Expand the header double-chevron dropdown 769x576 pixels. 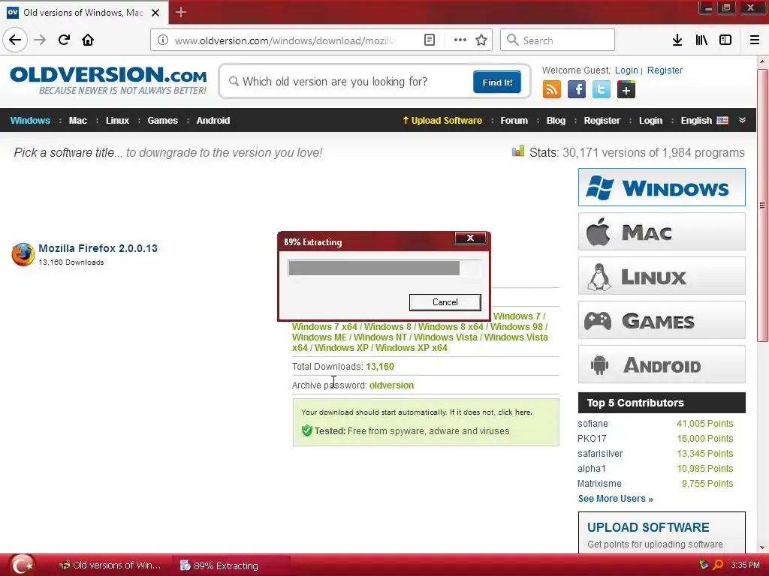pyautogui.click(x=742, y=121)
